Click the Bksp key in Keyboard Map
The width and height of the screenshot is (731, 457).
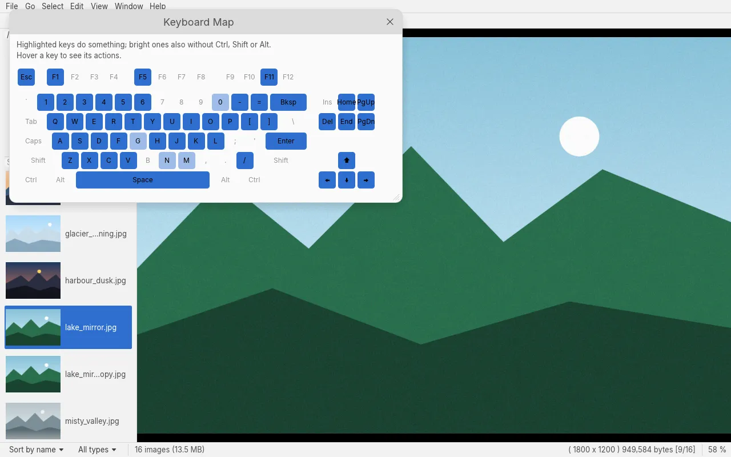(x=288, y=102)
